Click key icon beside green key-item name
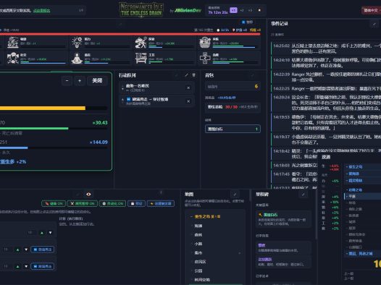The height and width of the screenshot is (285, 381). point(260,215)
